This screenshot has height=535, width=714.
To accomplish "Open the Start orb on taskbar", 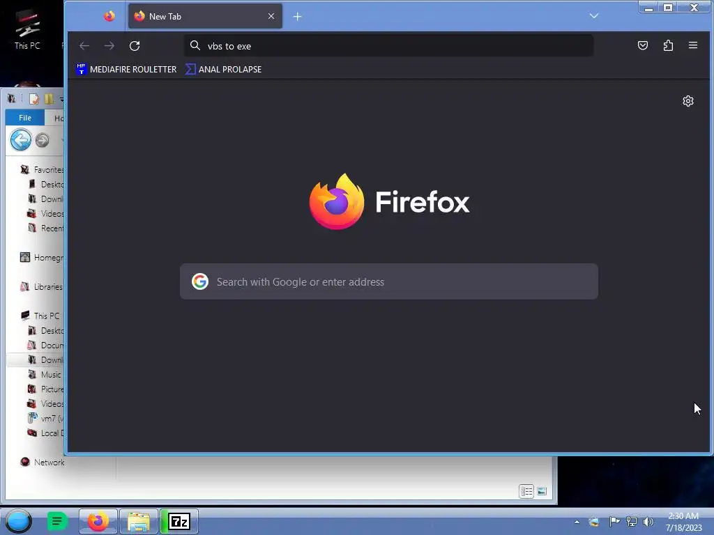I will tap(19, 521).
